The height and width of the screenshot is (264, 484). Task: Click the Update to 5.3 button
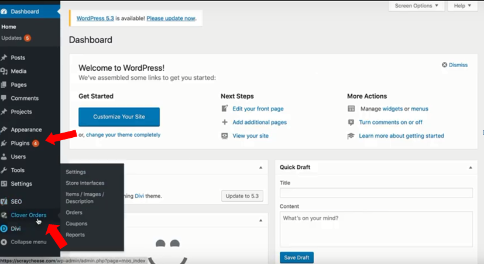[242, 196]
